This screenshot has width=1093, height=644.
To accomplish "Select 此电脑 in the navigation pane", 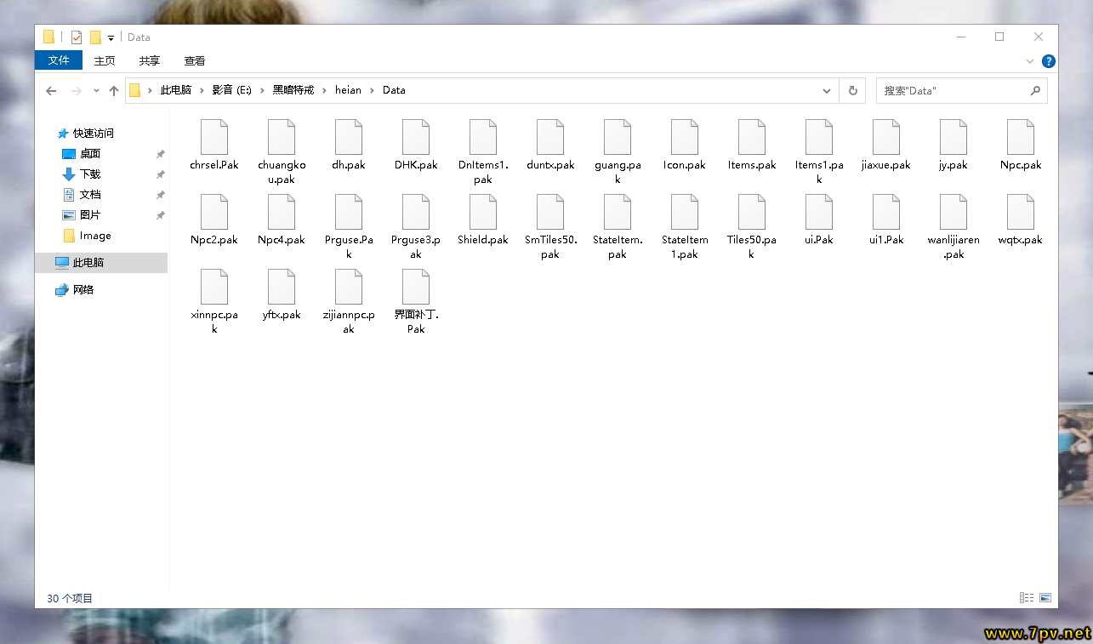I will [88, 263].
